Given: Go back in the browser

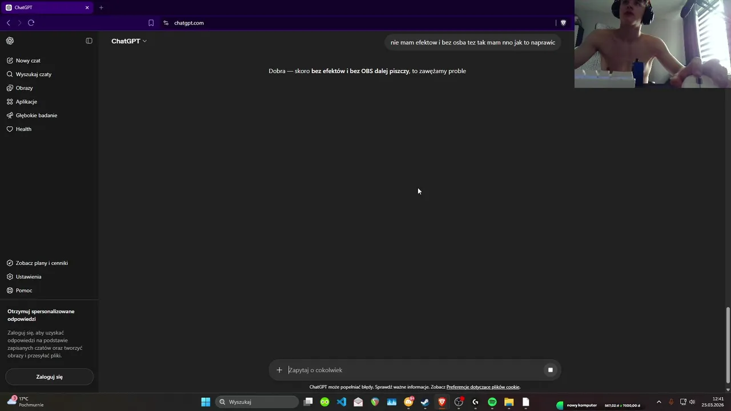Looking at the screenshot, I should (x=8, y=23).
